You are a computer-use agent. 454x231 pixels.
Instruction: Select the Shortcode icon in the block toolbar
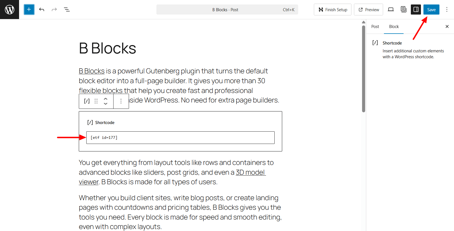point(86,101)
